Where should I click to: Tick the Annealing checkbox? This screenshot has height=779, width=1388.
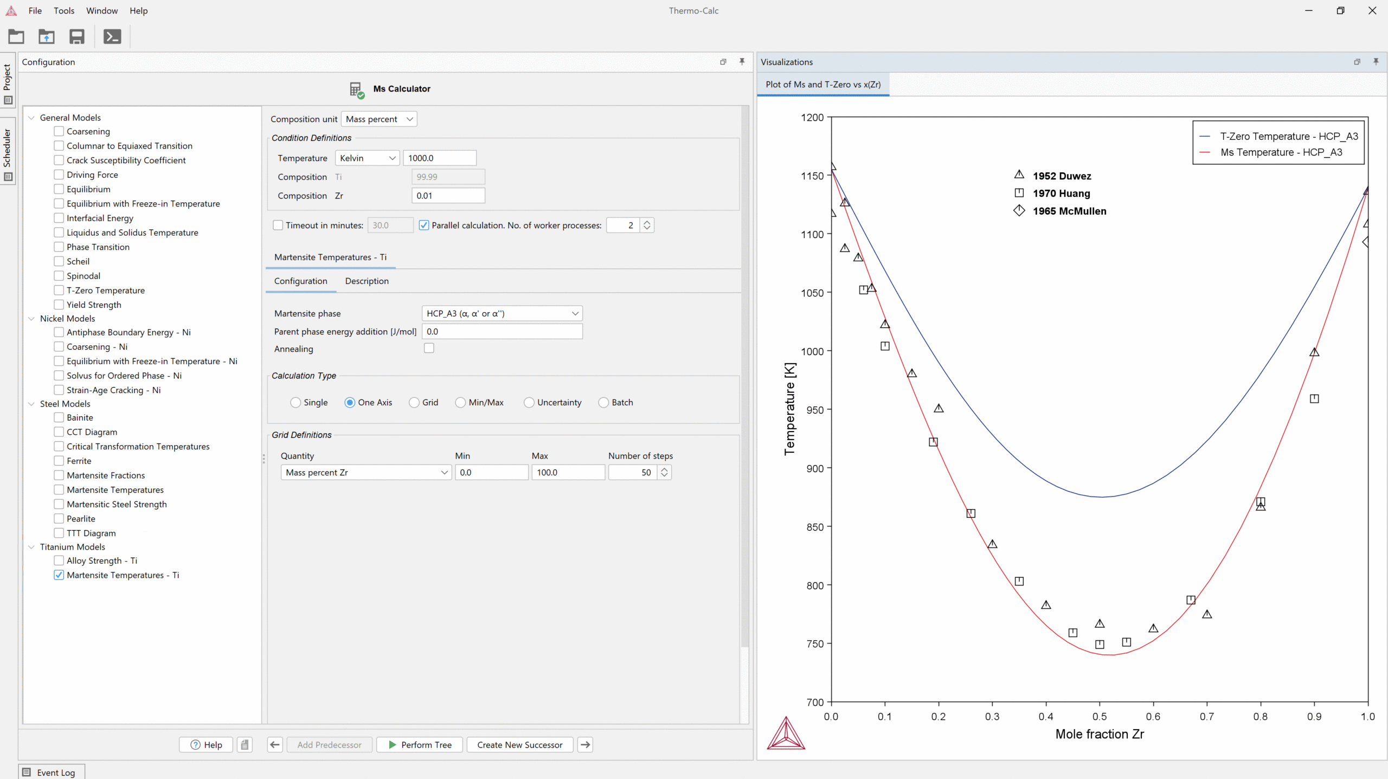tap(429, 348)
